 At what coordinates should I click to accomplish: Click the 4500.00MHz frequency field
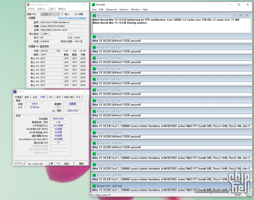click(x=63, y=30)
